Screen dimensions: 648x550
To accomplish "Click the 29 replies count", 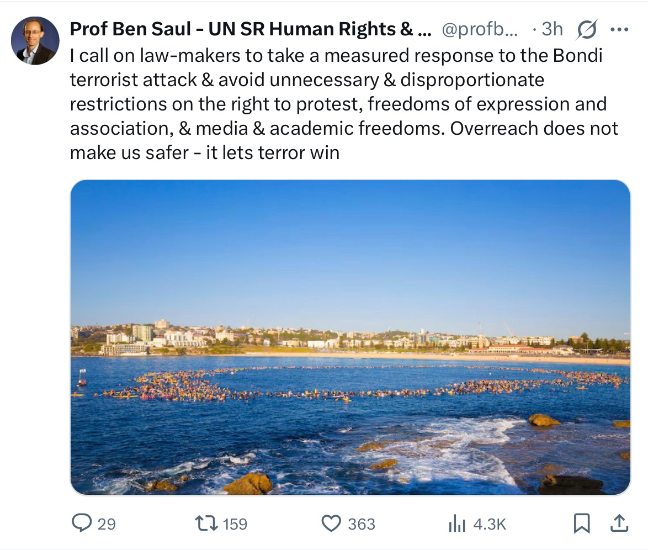I will coord(107,523).
